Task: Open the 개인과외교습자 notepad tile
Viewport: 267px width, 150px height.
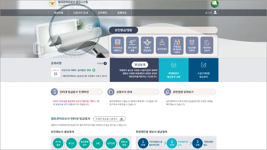Action: pos(207,45)
